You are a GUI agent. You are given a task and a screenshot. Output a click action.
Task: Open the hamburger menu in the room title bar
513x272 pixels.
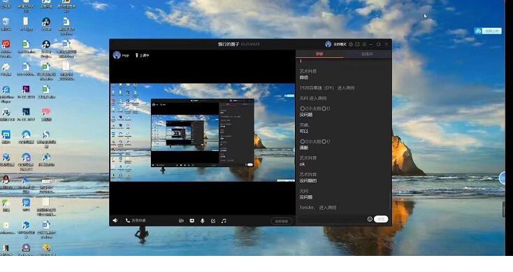point(364,44)
